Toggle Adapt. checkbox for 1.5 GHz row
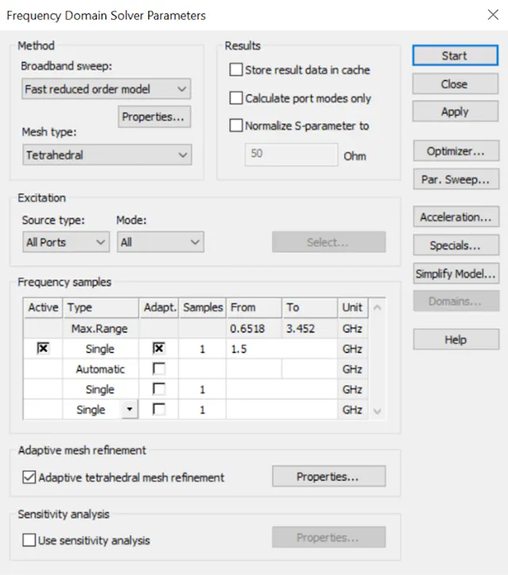Viewport: 508px width, 575px height. point(159,348)
